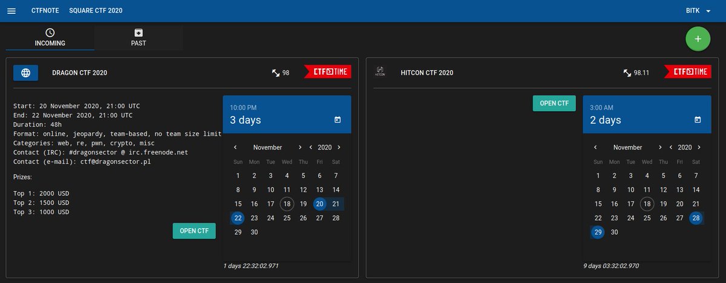This screenshot has width=726, height=283.
Task: Open CTFtime link for HITCON CTF 2020
Action: [687, 72]
